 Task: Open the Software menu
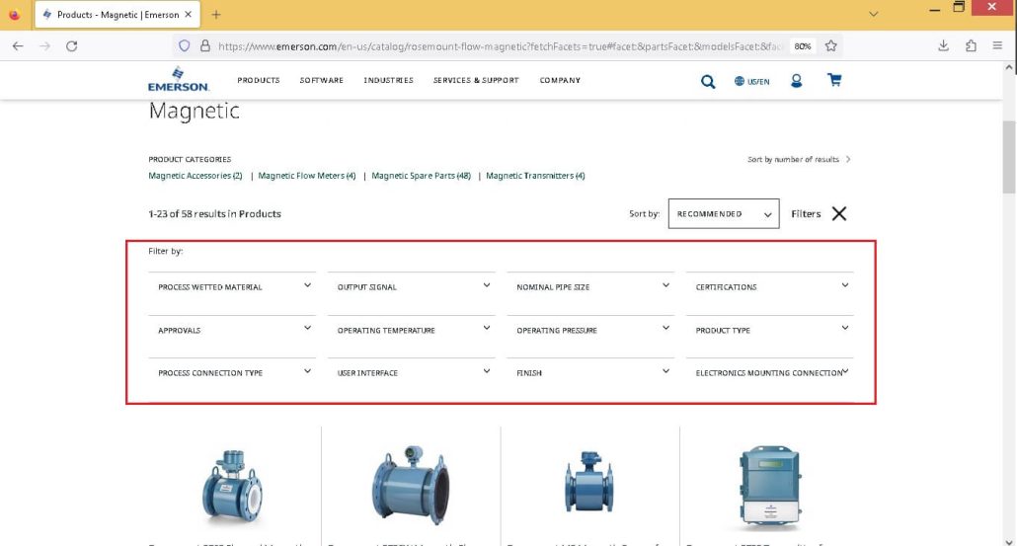point(321,80)
